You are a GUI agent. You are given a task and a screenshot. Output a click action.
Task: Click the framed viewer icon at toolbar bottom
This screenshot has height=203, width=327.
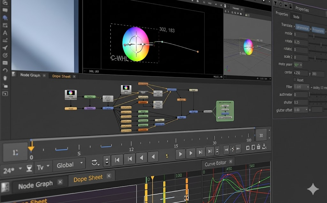coord(5,94)
